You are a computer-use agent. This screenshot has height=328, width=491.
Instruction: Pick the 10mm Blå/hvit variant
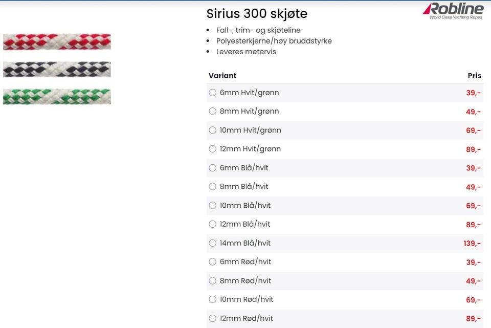pos(213,205)
